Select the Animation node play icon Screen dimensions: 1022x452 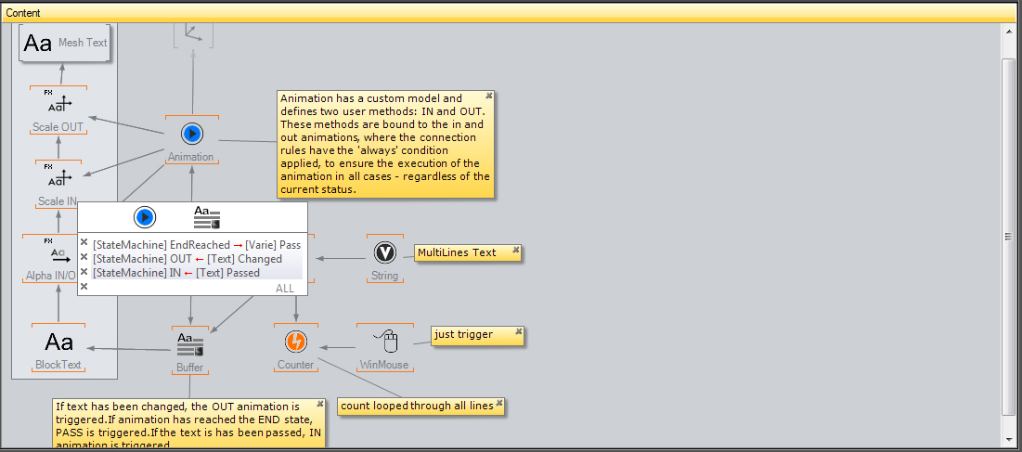pyautogui.click(x=192, y=134)
